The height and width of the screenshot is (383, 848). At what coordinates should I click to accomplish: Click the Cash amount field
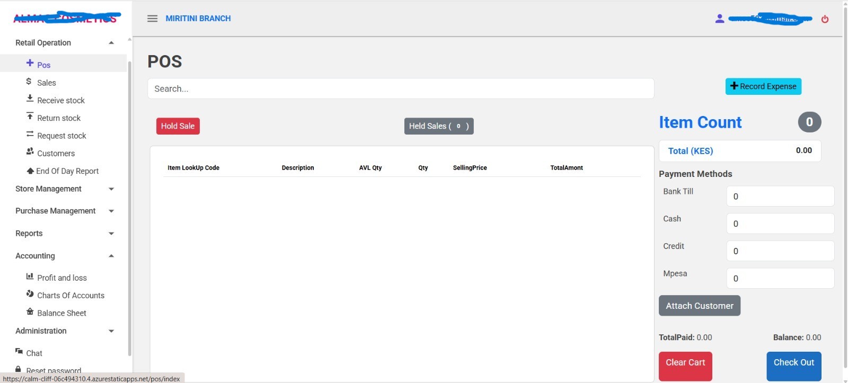click(780, 224)
